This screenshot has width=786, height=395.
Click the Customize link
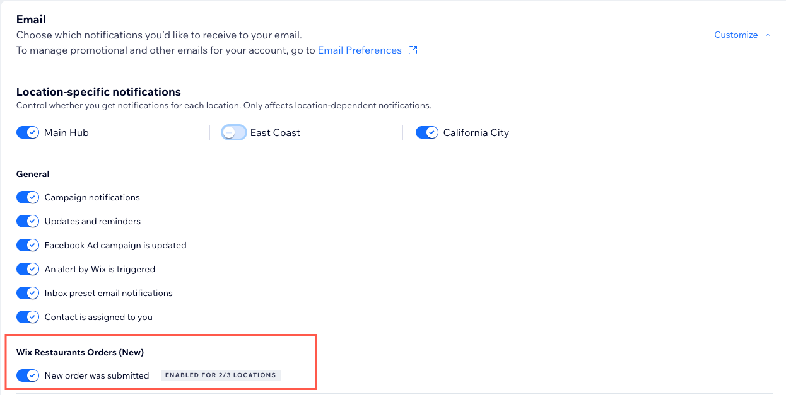point(736,35)
